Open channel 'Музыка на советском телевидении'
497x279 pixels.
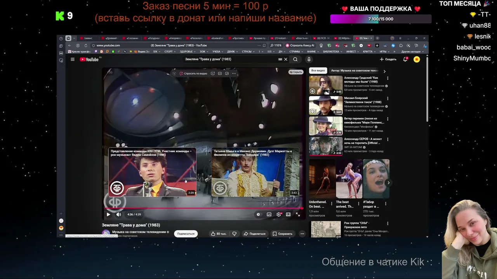tap(139, 232)
